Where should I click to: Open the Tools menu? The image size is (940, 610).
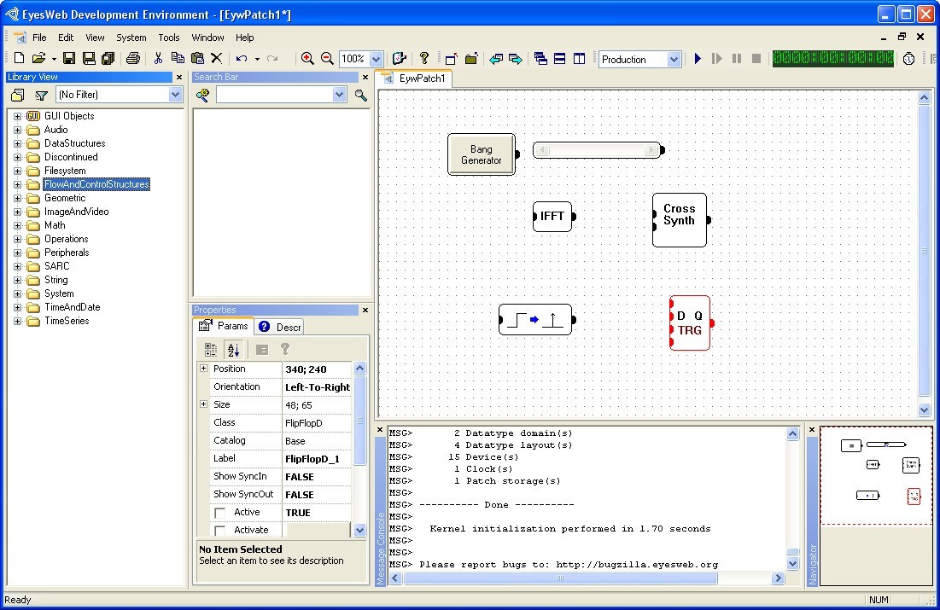click(x=168, y=38)
